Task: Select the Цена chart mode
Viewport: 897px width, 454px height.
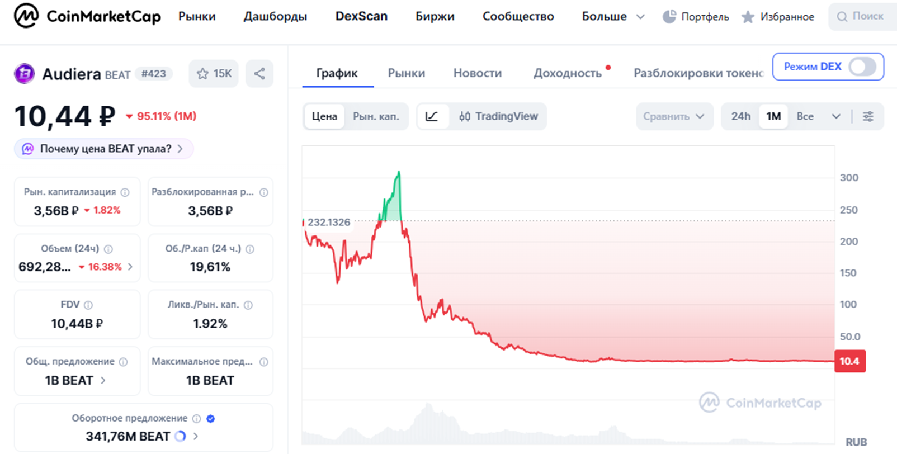Action: coord(324,116)
